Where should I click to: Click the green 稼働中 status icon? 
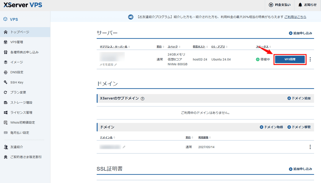tap(257, 59)
